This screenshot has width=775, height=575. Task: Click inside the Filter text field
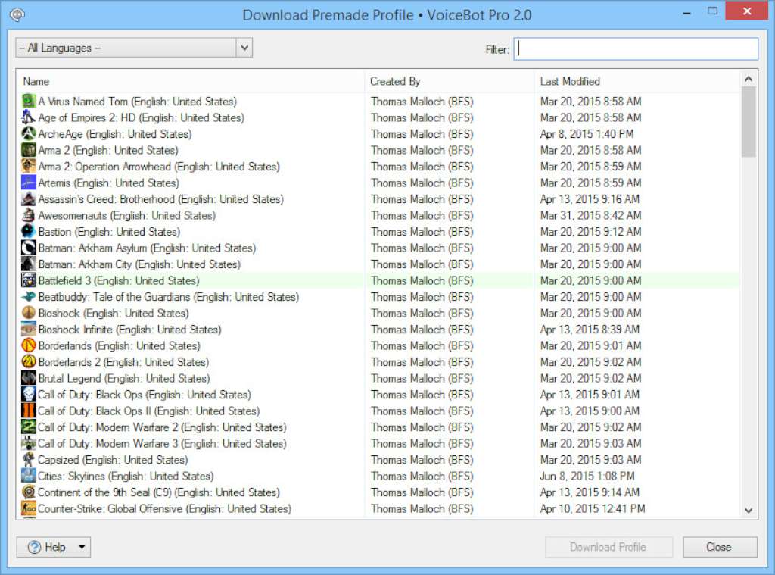point(636,48)
